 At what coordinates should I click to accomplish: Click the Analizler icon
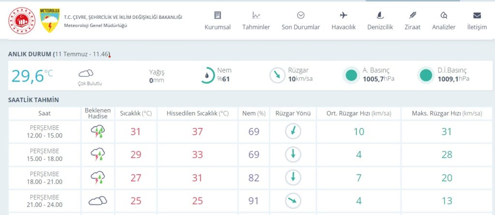point(444,15)
